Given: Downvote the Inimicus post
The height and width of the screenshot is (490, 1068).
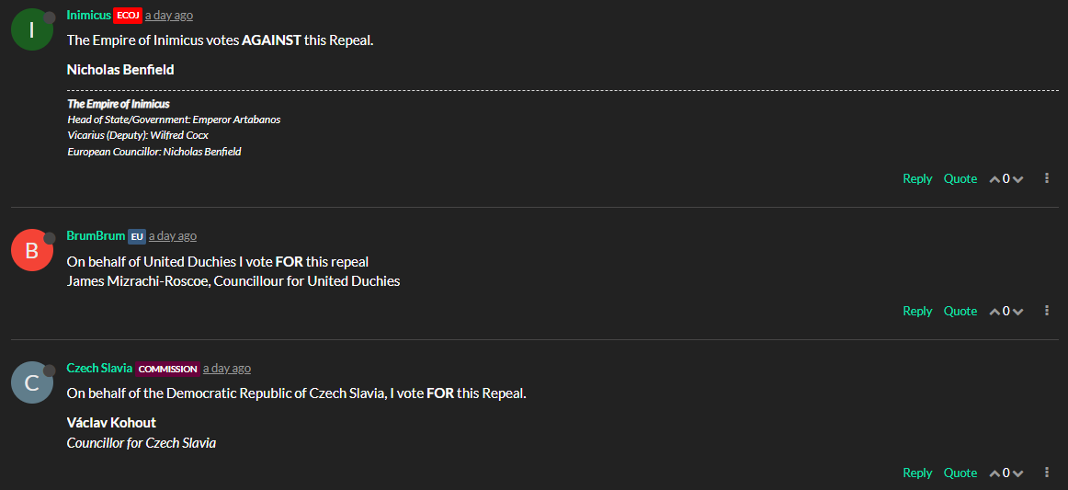Looking at the screenshot, I should pyautogui.click(x=1017, y=179).
